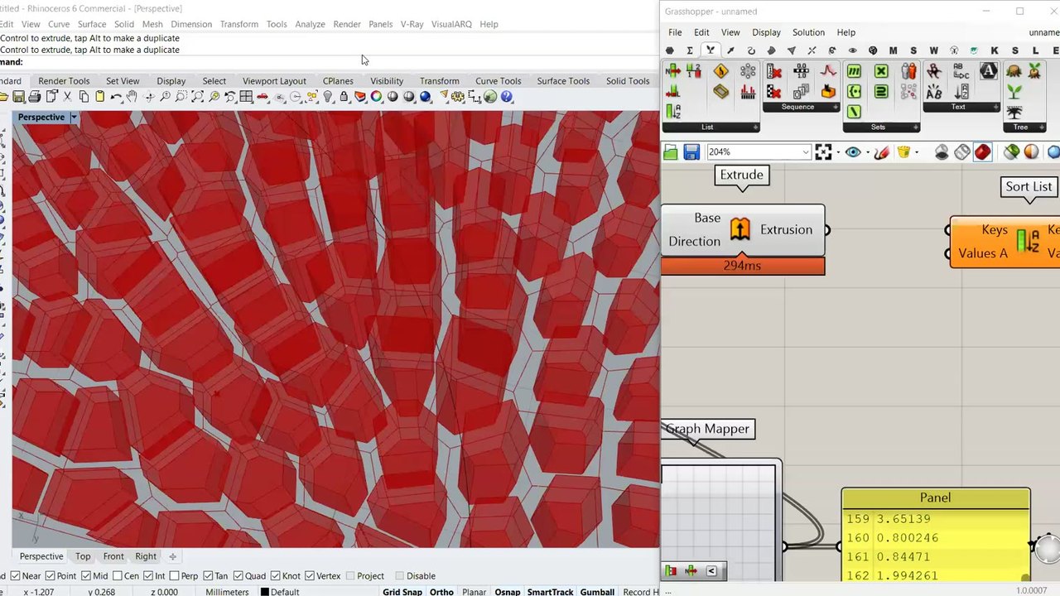This screenshot has width=1060, height=596.
Task: Open the Zoom Extents dropdown arrow in Grasshopper
Action: point(837,153)
